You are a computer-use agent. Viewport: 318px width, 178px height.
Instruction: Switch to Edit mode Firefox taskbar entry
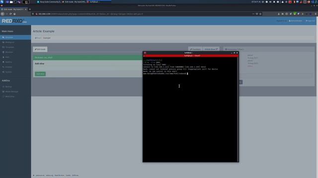tap(74, 2)
